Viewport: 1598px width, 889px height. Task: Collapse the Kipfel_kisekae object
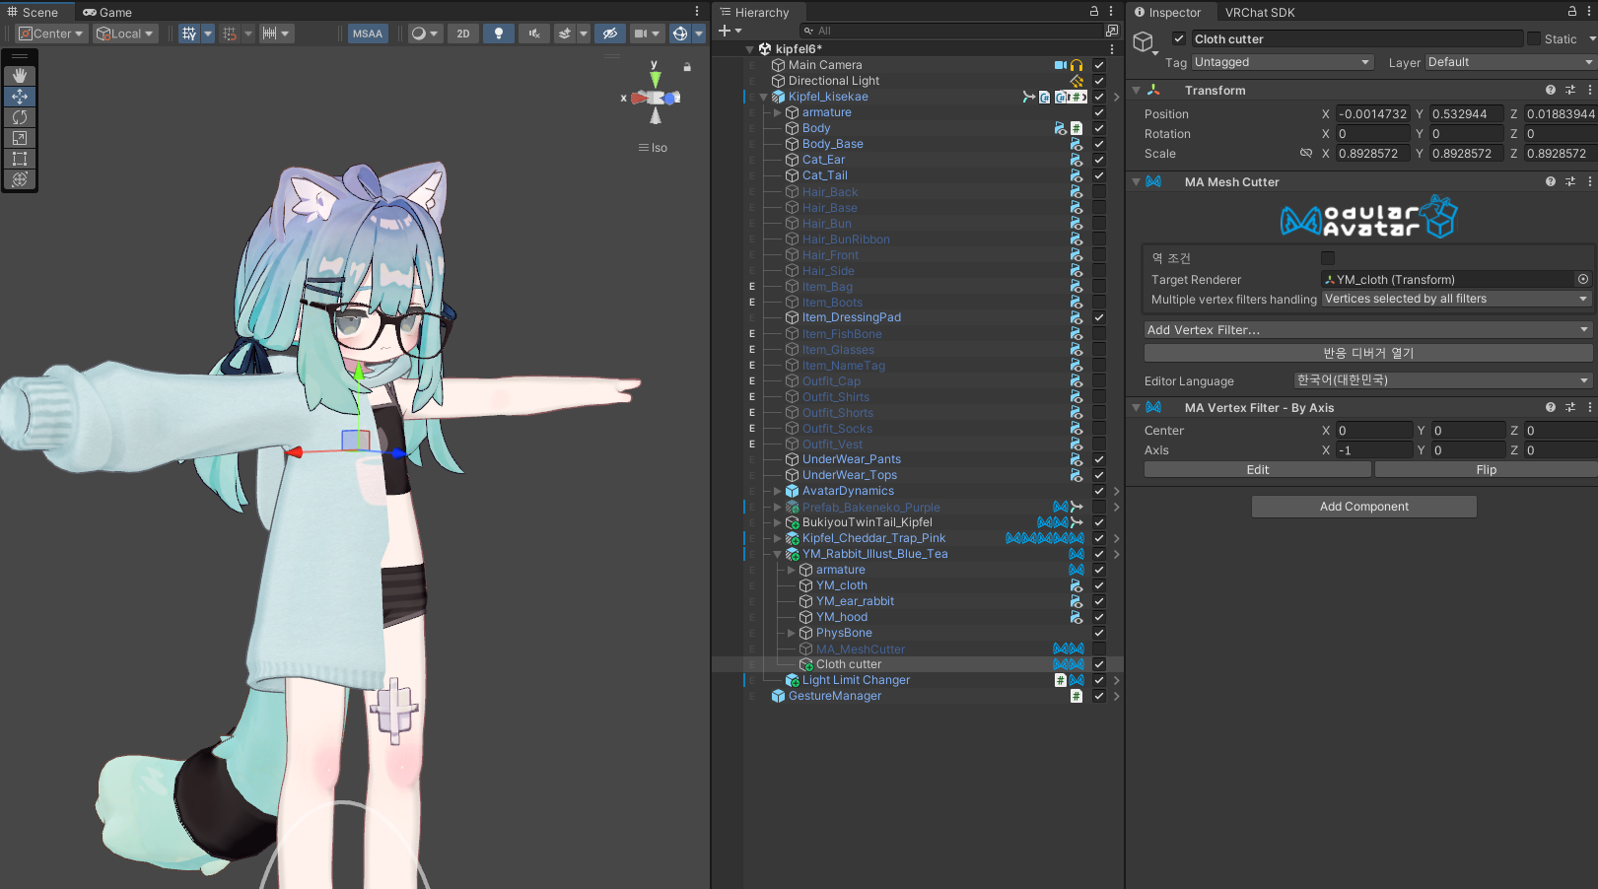tap(763, 97)
